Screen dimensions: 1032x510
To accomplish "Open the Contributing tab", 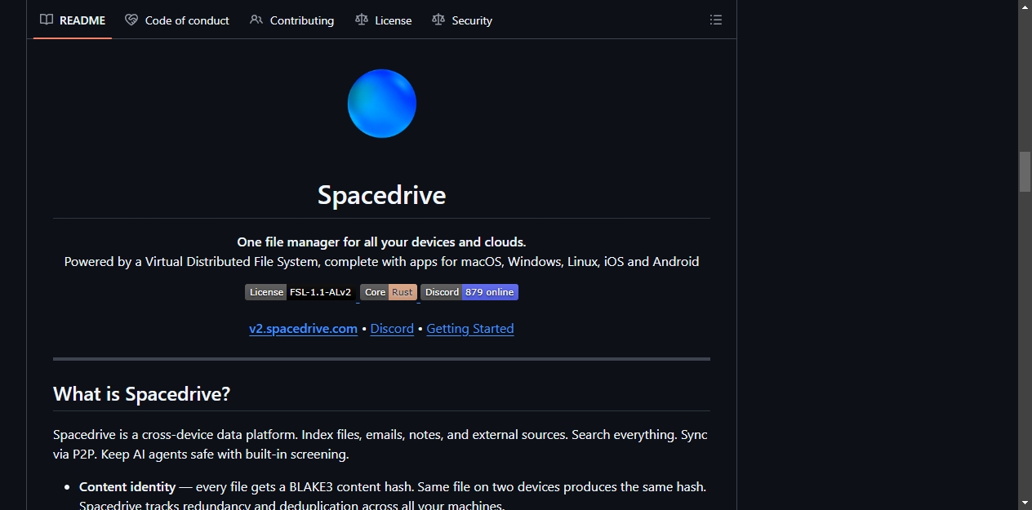I will [x=292, y=20].
